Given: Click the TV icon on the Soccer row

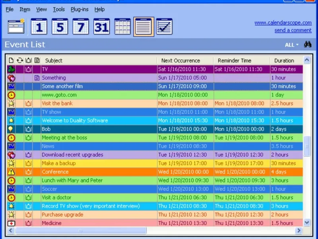Looking at the screenshot, I should (x=12, y=189).
